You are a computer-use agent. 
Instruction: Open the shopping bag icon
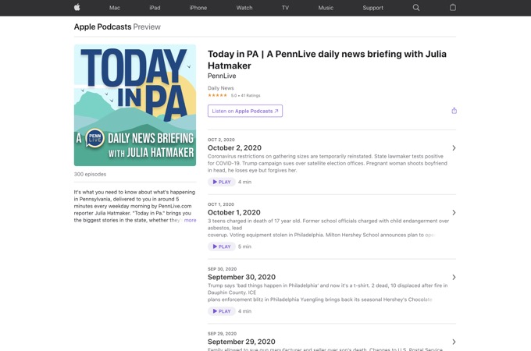click(x=453, y=8)
